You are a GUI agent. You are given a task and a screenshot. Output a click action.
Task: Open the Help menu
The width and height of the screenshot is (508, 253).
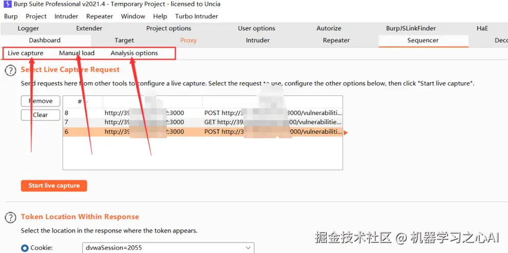(160, 16)
